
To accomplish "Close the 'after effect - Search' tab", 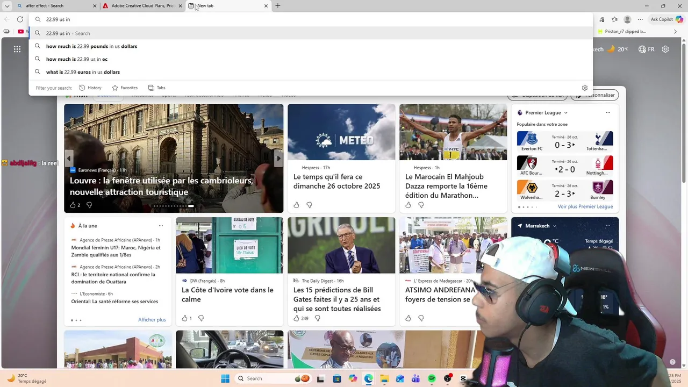I will 95,6.
